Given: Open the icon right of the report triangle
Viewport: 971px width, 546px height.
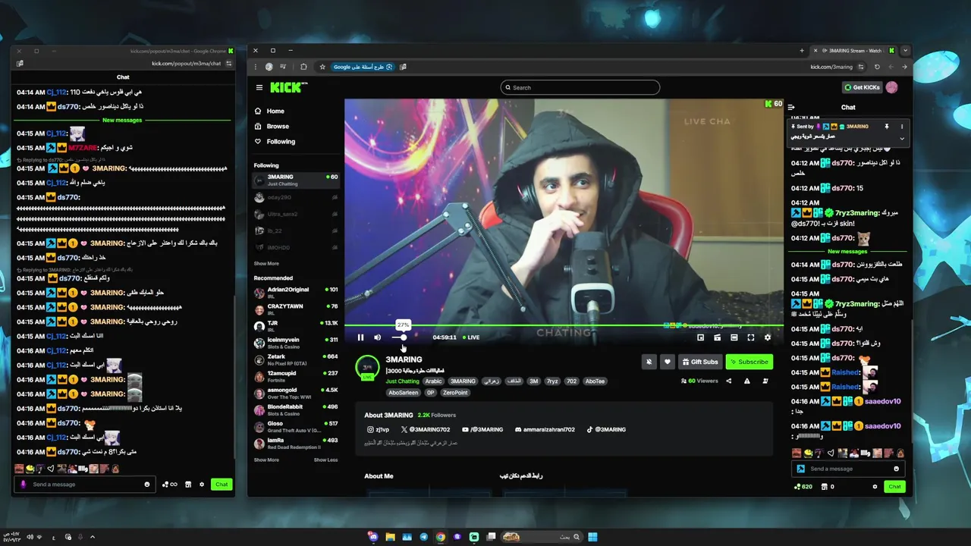Looking at the screenshot, I should pyautogui.click(x=765, y=381).
